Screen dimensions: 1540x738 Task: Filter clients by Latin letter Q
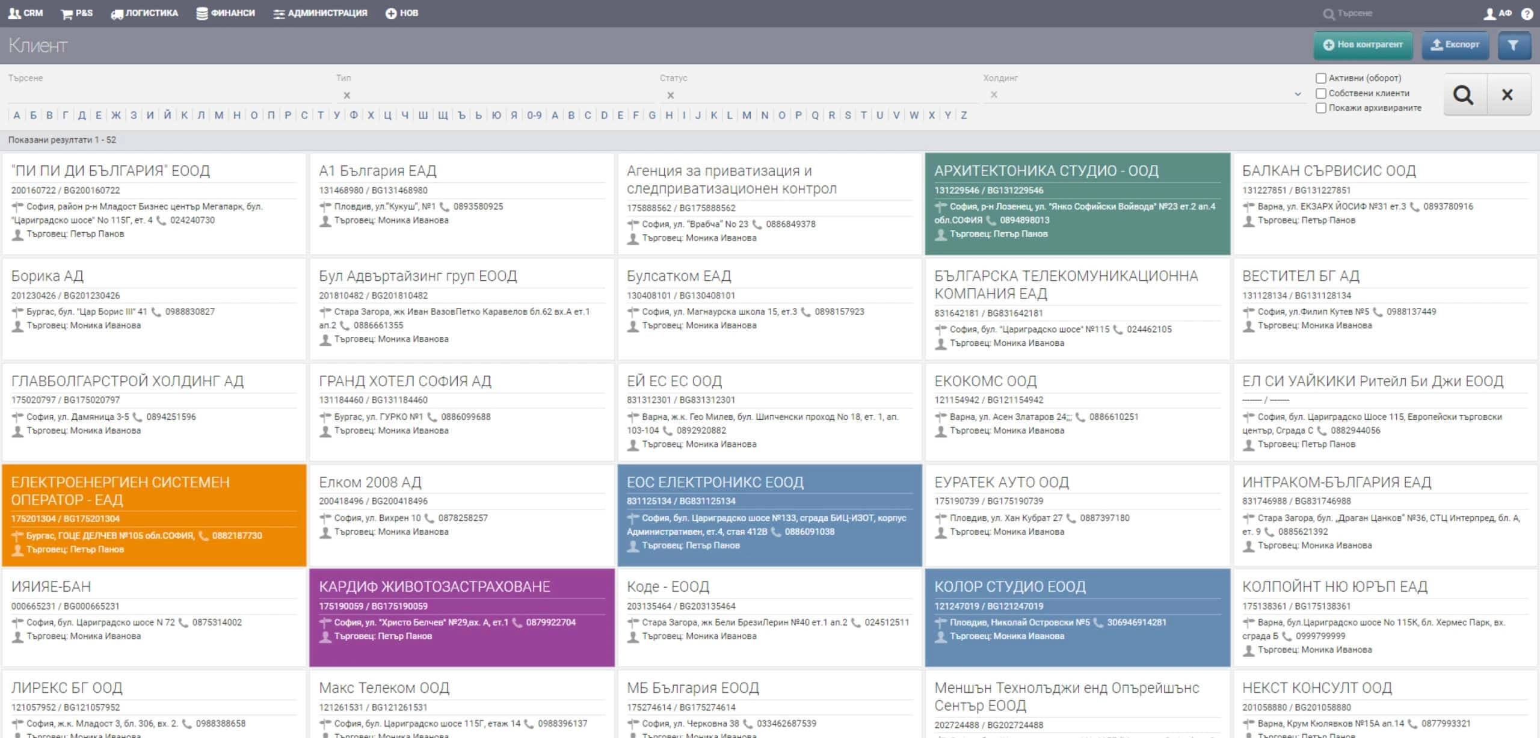click(x=815, y=115)
